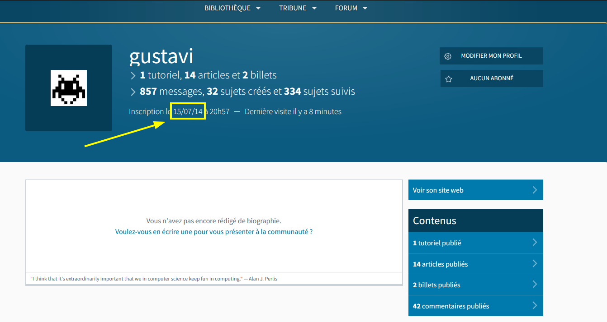Click '14 articles' text in profile stats
607x322 pixels.
(x=207, y=75)
